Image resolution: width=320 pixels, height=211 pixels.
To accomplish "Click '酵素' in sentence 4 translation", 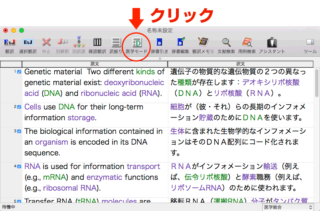I will coord(249,177).
